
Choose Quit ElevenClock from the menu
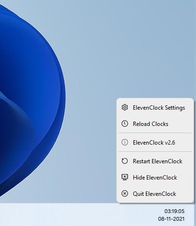155,193
